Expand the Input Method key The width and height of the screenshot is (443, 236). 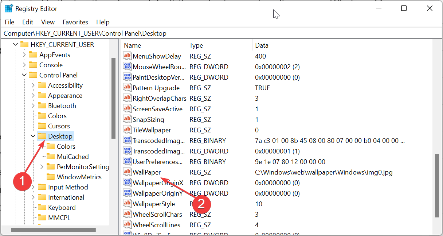[x=33, y=187]
